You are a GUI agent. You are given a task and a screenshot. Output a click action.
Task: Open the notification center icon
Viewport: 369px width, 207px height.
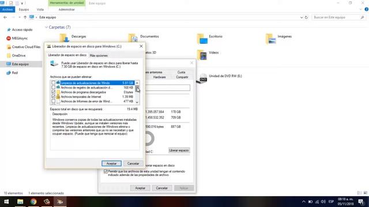point(362,202)
